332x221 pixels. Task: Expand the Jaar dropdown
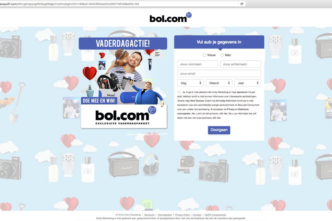[247, 83]
